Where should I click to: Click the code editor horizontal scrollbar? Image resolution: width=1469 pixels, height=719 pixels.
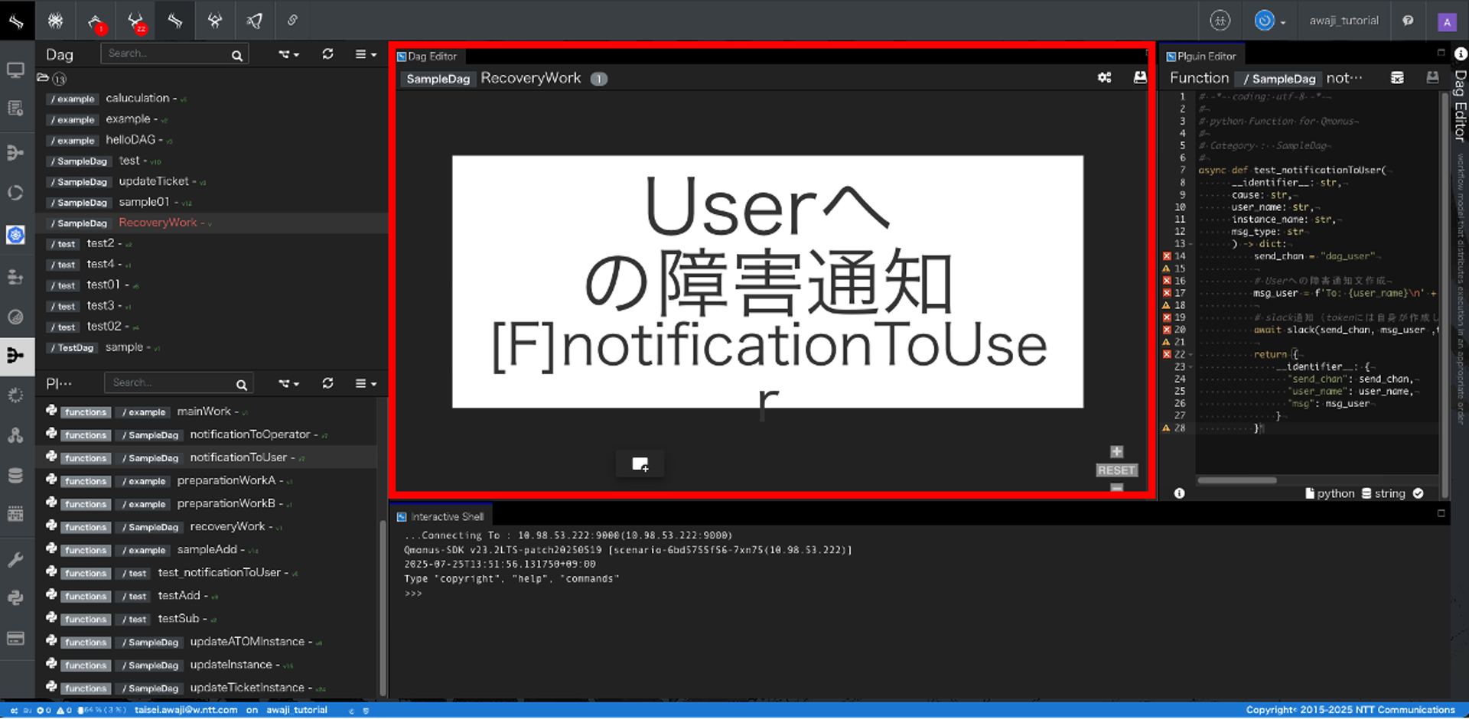[x=1236, y=480]
